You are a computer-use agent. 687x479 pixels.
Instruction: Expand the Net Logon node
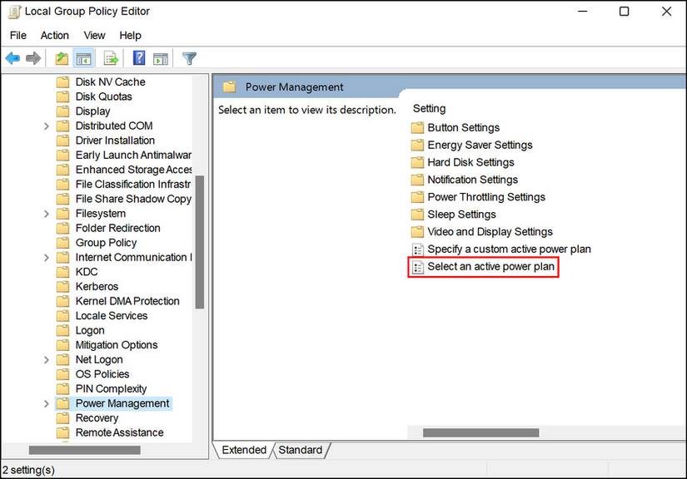point(47,359)
